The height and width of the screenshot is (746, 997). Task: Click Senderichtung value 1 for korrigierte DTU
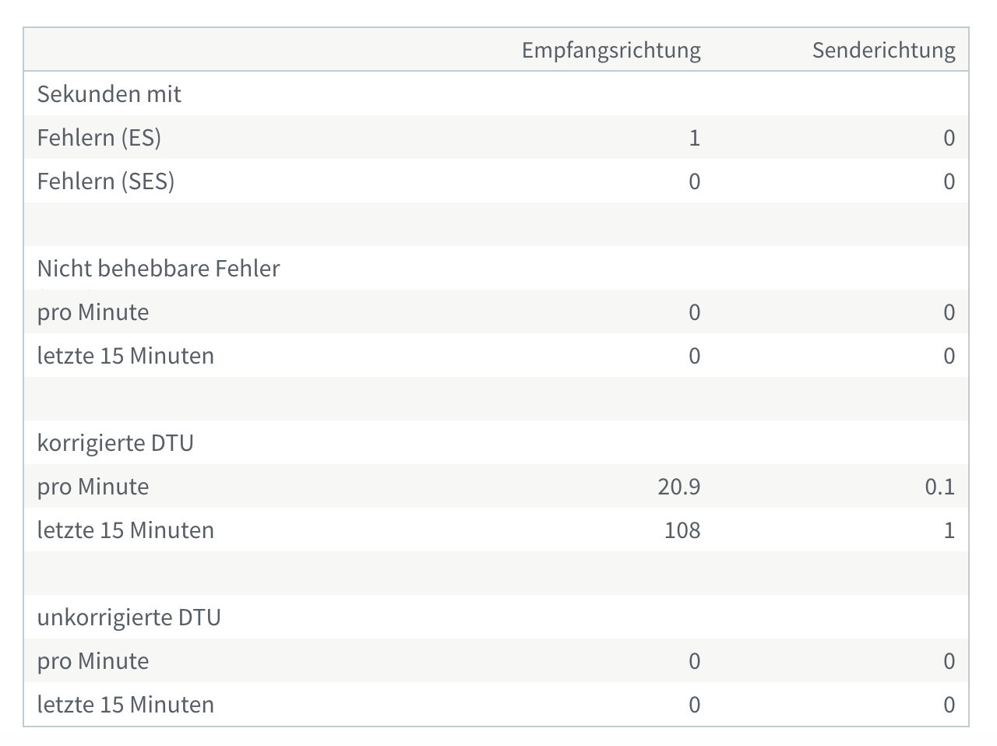(949, 530)
